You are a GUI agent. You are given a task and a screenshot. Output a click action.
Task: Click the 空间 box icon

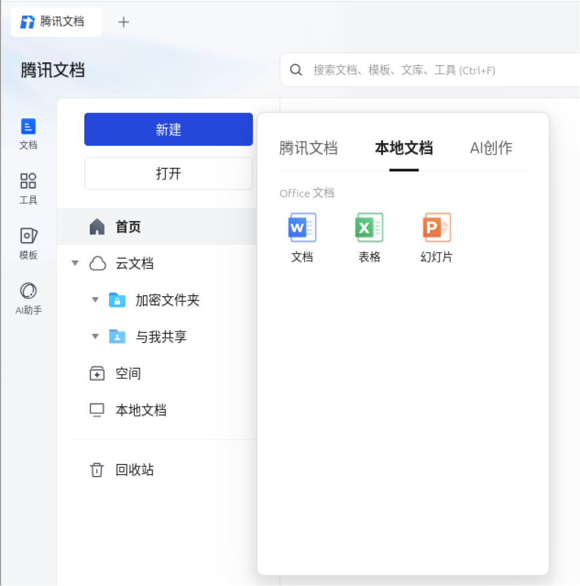click(97, 373)
